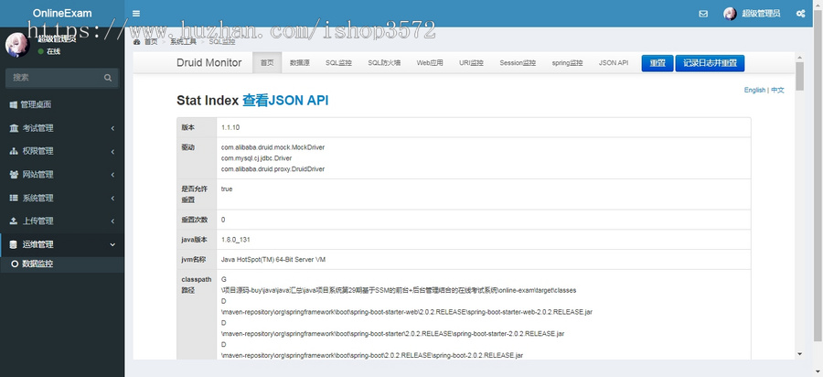Expand the 权限管理 chevron arrow
The image size is (823, 377).
click(x=112, y=151)
